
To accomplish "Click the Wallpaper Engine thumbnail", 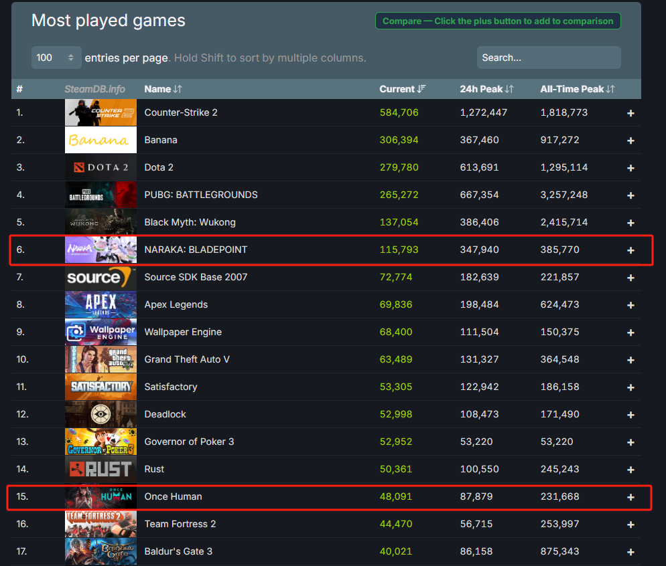I will pos(101,332).
